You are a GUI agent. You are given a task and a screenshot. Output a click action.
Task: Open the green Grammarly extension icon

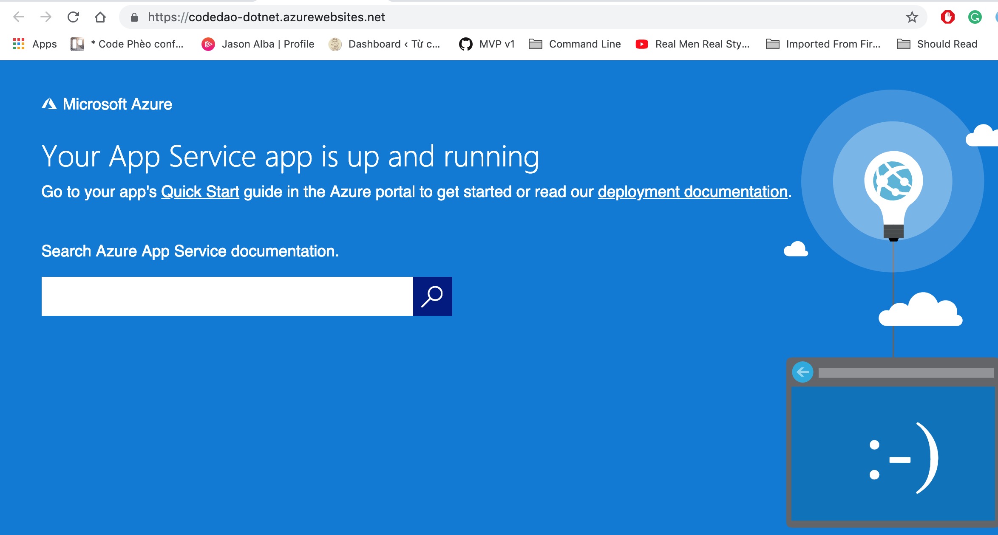(975, 17)
